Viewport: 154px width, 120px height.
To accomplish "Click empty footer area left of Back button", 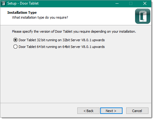I will 39,111.
